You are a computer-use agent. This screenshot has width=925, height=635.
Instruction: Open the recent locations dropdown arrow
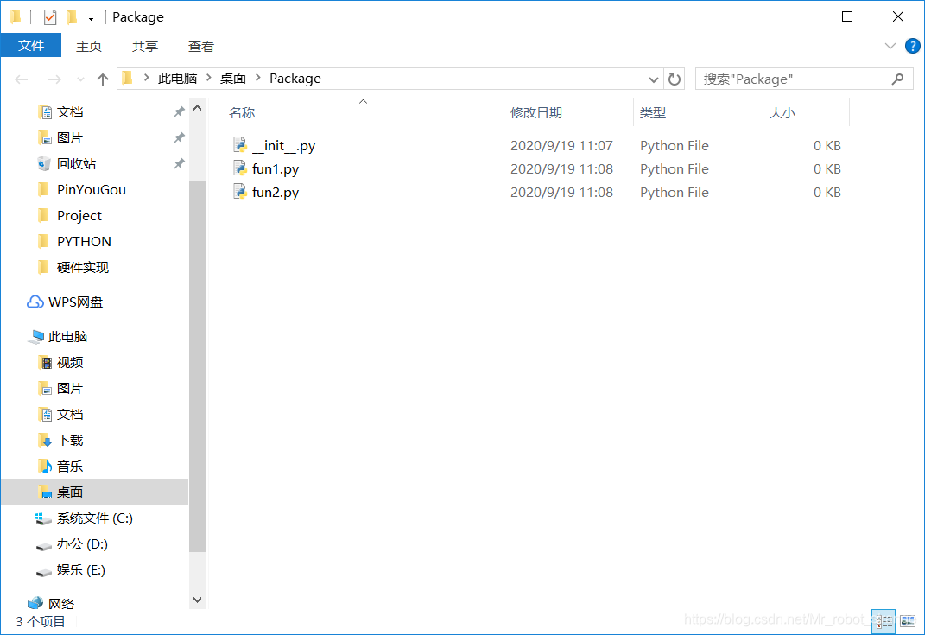pyautogui.click(x=81, y=79)
